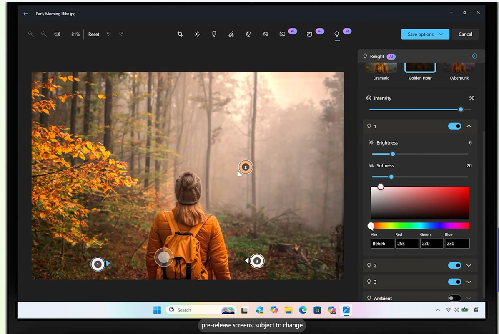Enable the Ambient light

454,298
